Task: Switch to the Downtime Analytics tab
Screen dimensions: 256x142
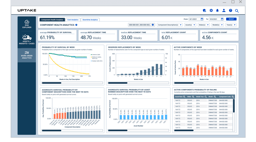Action: [x=90, y=20]
